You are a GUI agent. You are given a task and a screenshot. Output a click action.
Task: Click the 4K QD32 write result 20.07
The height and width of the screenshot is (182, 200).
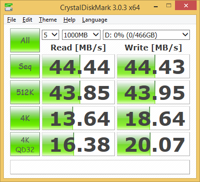pyautogui.click(x=153, y=144)
